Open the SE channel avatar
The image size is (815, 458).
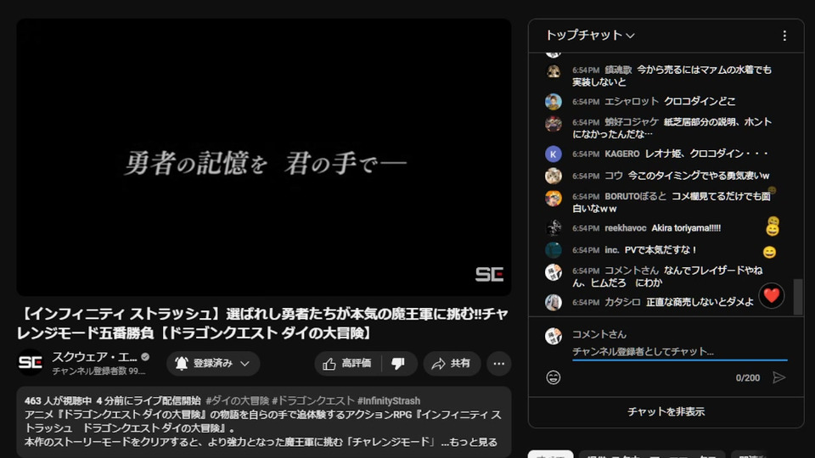(31, 362)
